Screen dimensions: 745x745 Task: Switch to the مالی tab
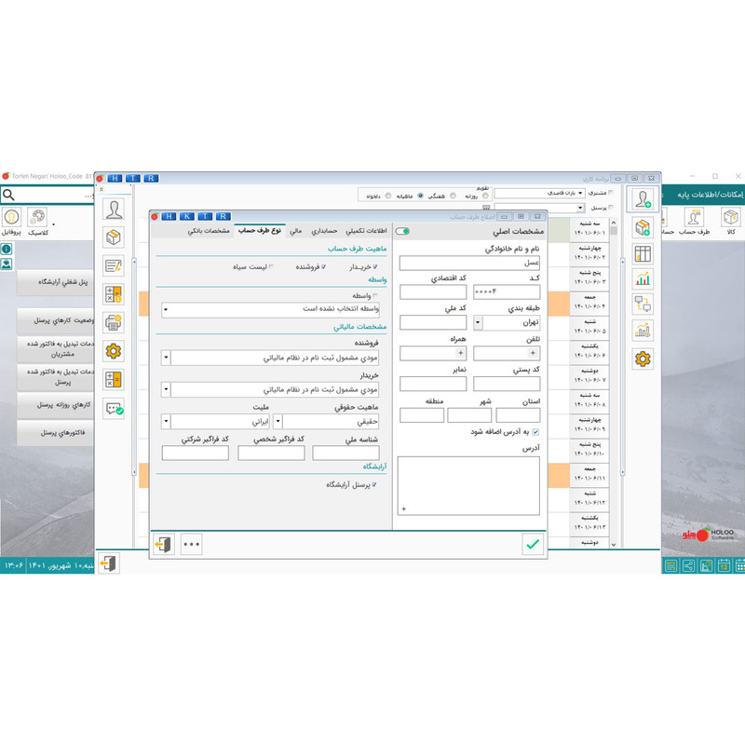click(x=296, y=231)
